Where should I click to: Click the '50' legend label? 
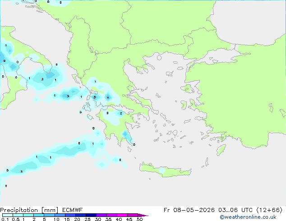point(140,219)
